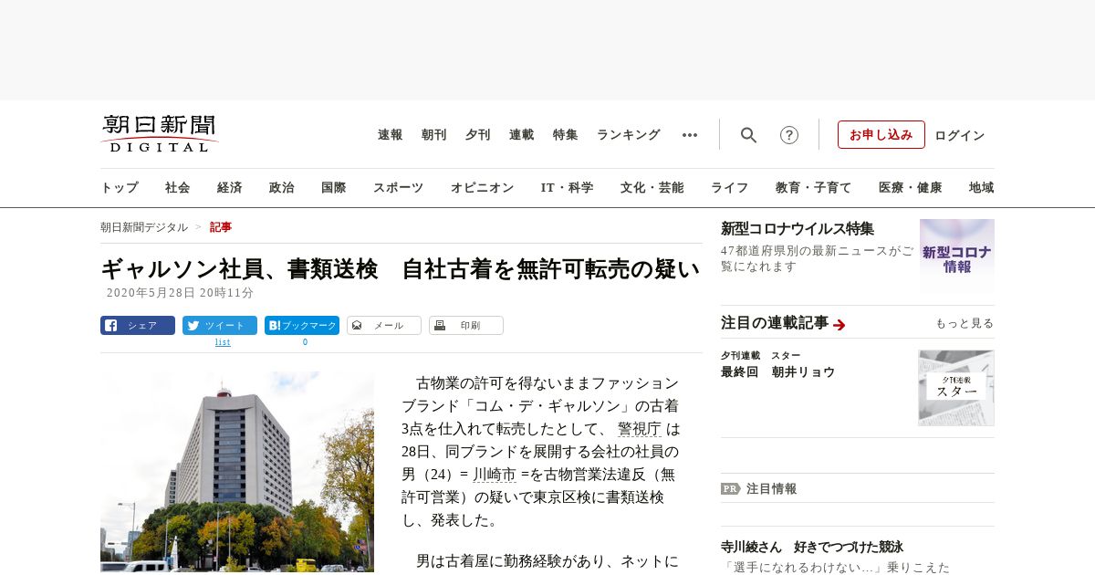Image resolution: width=1095 pixels, height=575 pixels.
Task: Go to 社会 section tab
Action: (x=178, y=188)
